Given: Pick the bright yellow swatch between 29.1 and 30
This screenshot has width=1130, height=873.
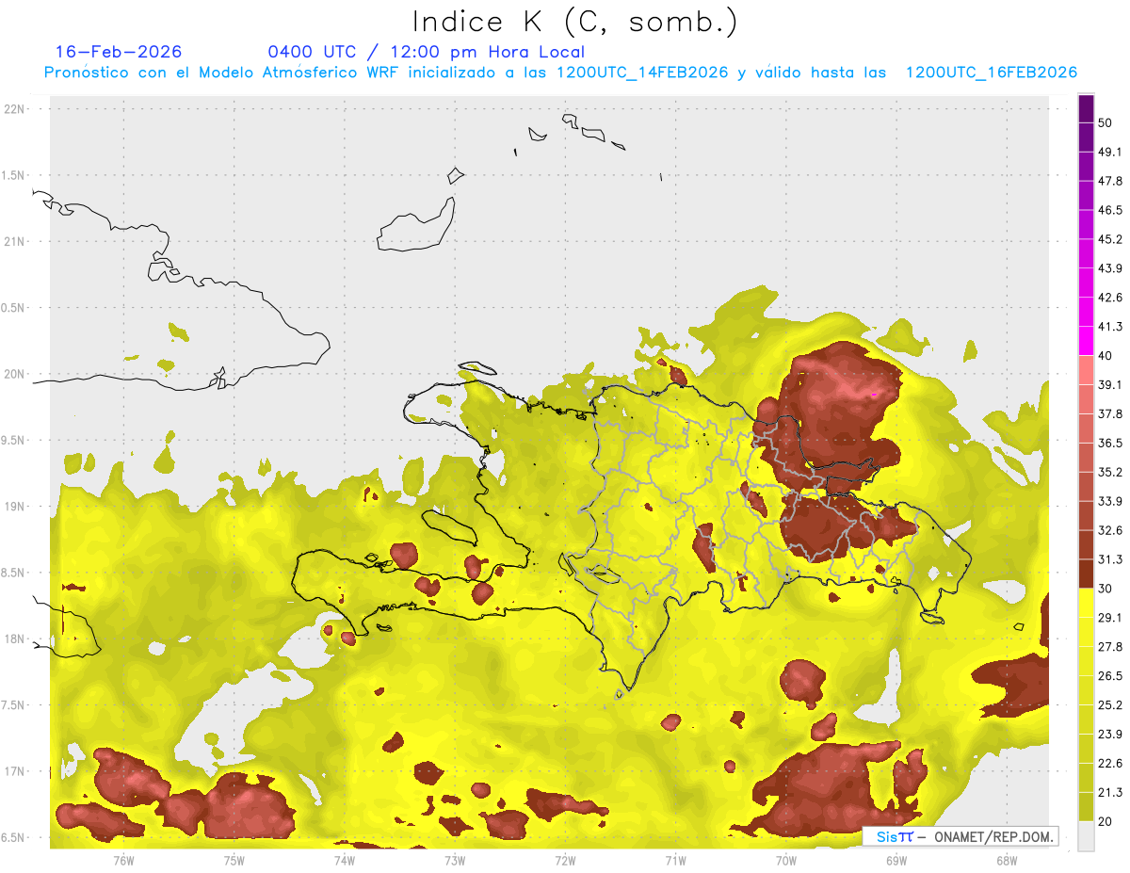Looking at the screenshot, I should (x=1086, y=603).
